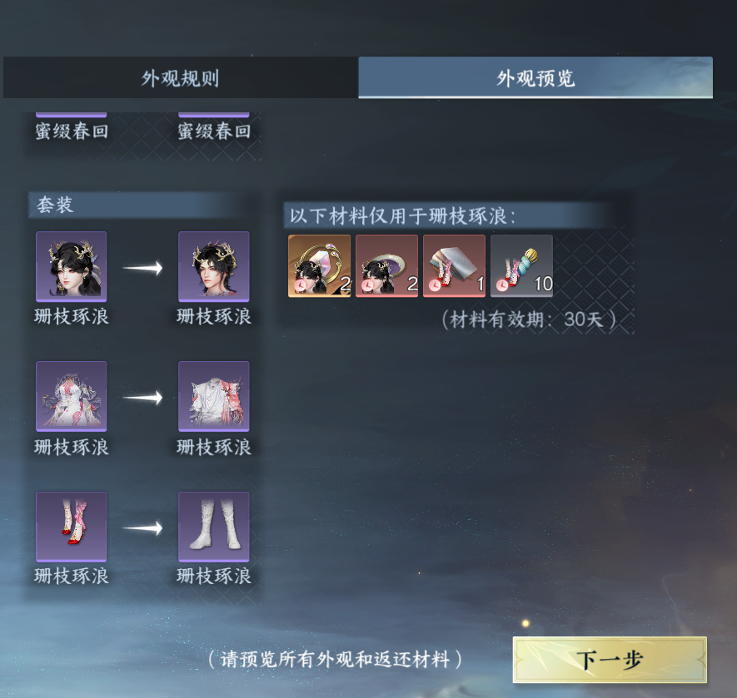The image size is (737, 698).
Task: Open the purple hat material with count 2
Action: click(387, 266)
